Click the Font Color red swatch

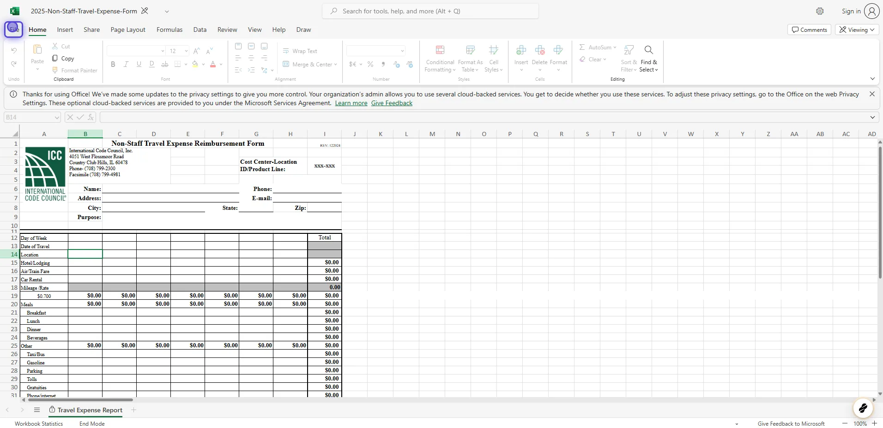(x=213, y=64)
